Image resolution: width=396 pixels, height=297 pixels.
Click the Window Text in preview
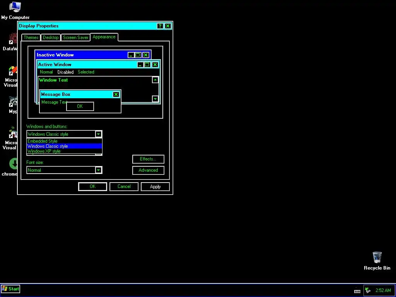[x=53, y=80]
